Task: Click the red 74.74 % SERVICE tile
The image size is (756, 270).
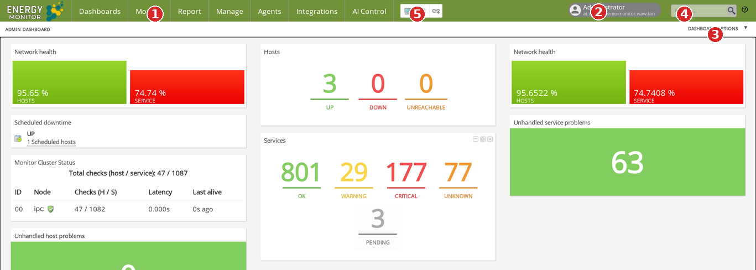Action: point(187,87)
